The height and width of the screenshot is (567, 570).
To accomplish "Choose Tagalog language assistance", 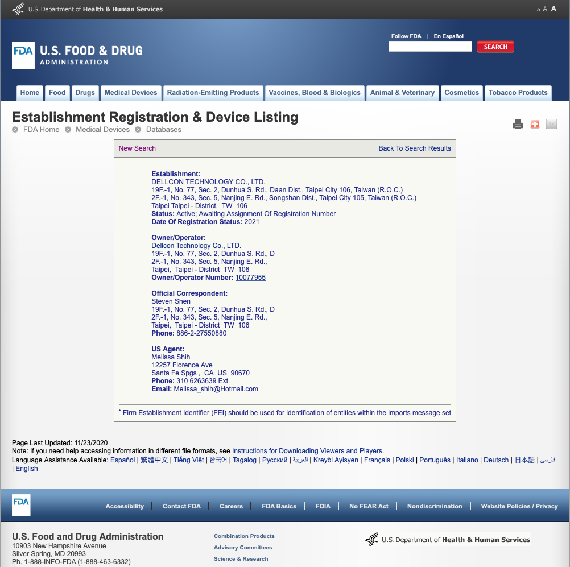I will point(245,460).
